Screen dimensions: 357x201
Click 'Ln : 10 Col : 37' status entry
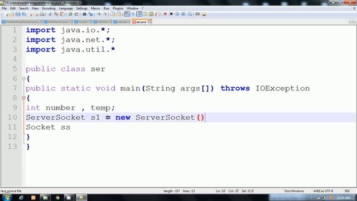[x=227, y=191]
